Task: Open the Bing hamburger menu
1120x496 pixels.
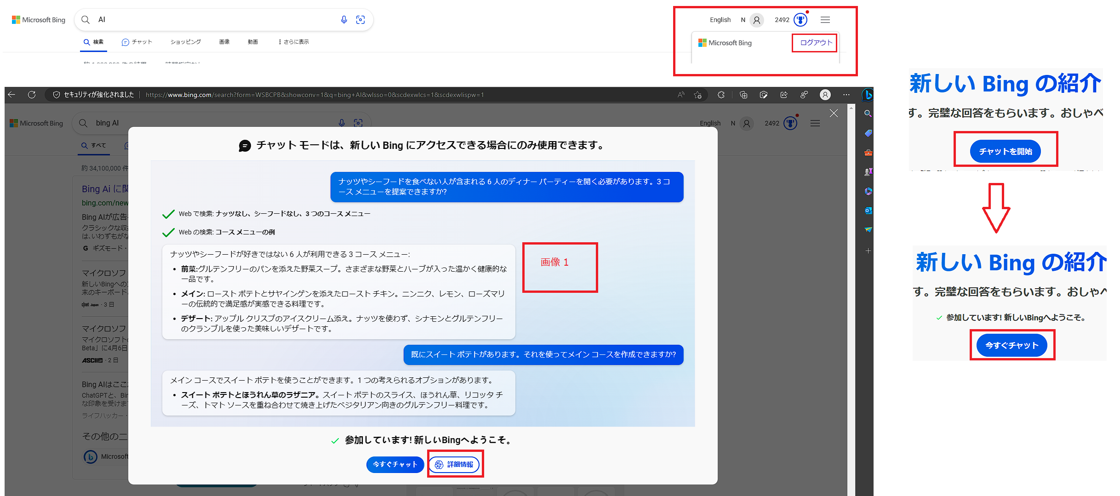Action: (x=825, y=20)
